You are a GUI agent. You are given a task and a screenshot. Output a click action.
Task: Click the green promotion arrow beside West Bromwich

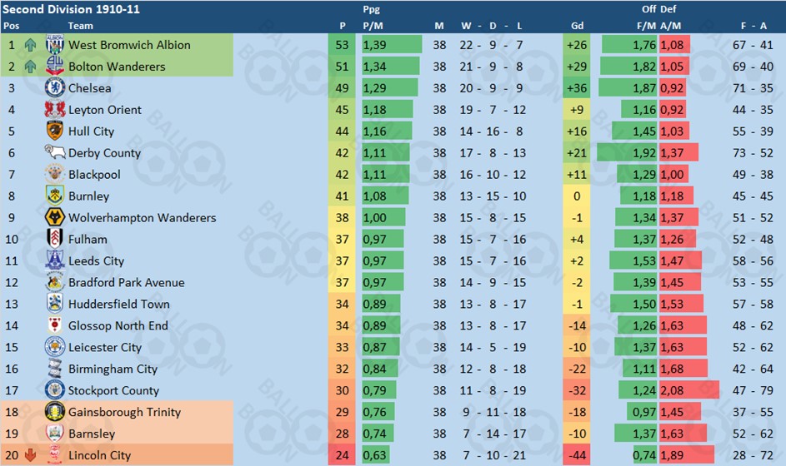coord(30,45)
